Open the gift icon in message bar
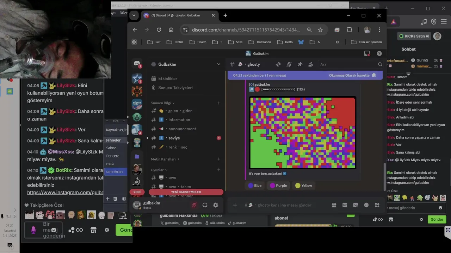 coord(334,205)
